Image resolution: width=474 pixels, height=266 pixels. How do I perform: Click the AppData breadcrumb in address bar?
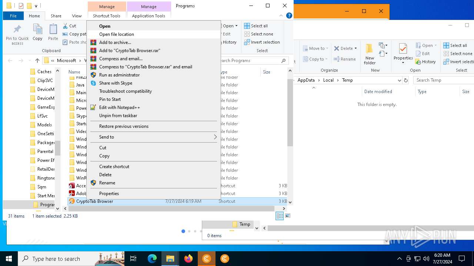306,80
